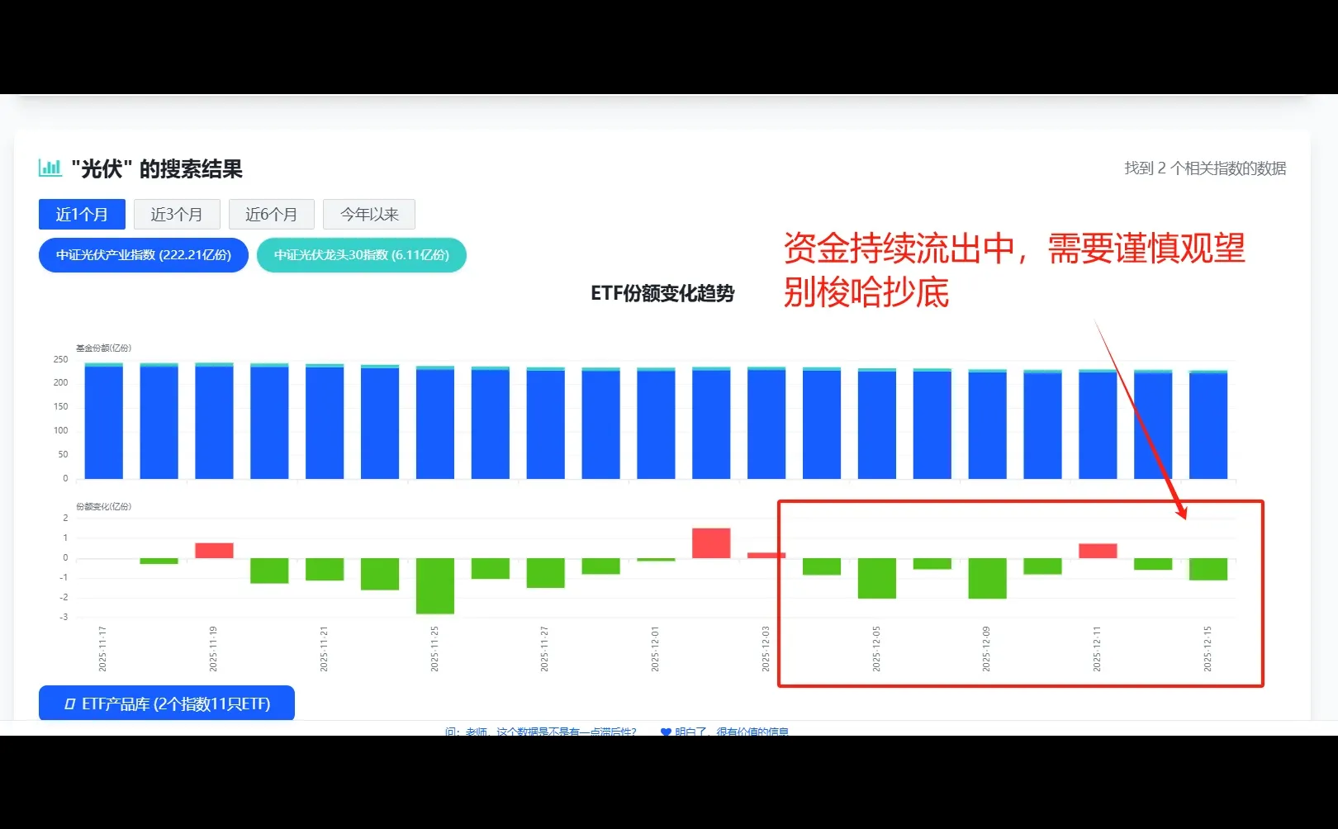This screenshot has width=1338, height=829.
Task: Click the tall red bar after 2025-12-01
Action: [711, 543]
